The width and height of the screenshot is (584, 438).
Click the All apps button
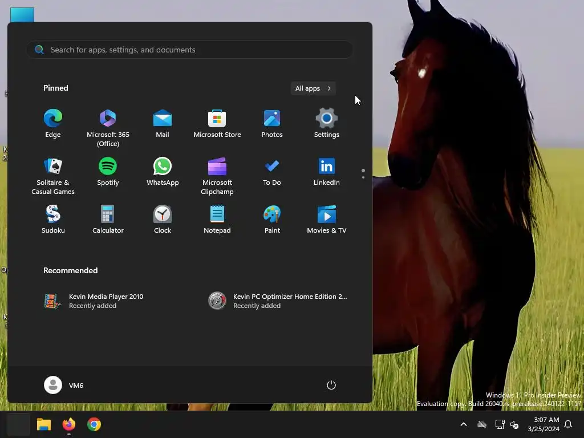[313, 88]
